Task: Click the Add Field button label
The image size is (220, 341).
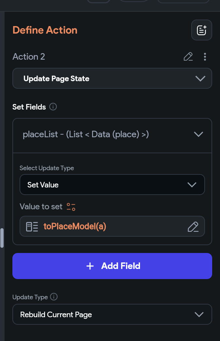Action: click(x=121, y=266)
